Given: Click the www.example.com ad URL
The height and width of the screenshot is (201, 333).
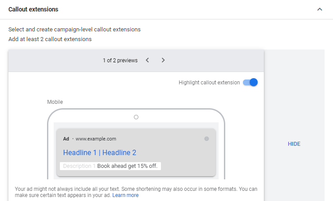Looking at the screenshot, I should click(x=96, y=139).
